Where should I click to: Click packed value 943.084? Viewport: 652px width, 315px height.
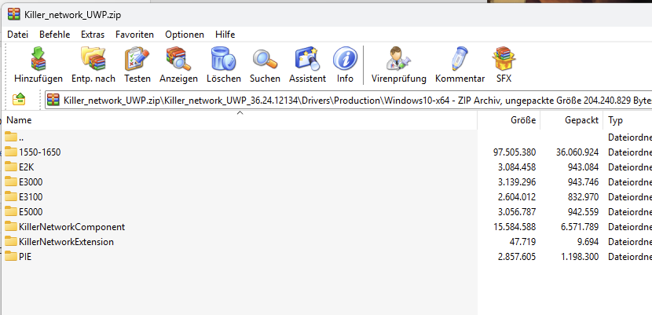click(x=583, y=167)
